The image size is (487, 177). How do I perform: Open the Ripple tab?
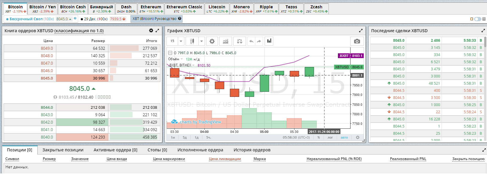tap(266, 9)
